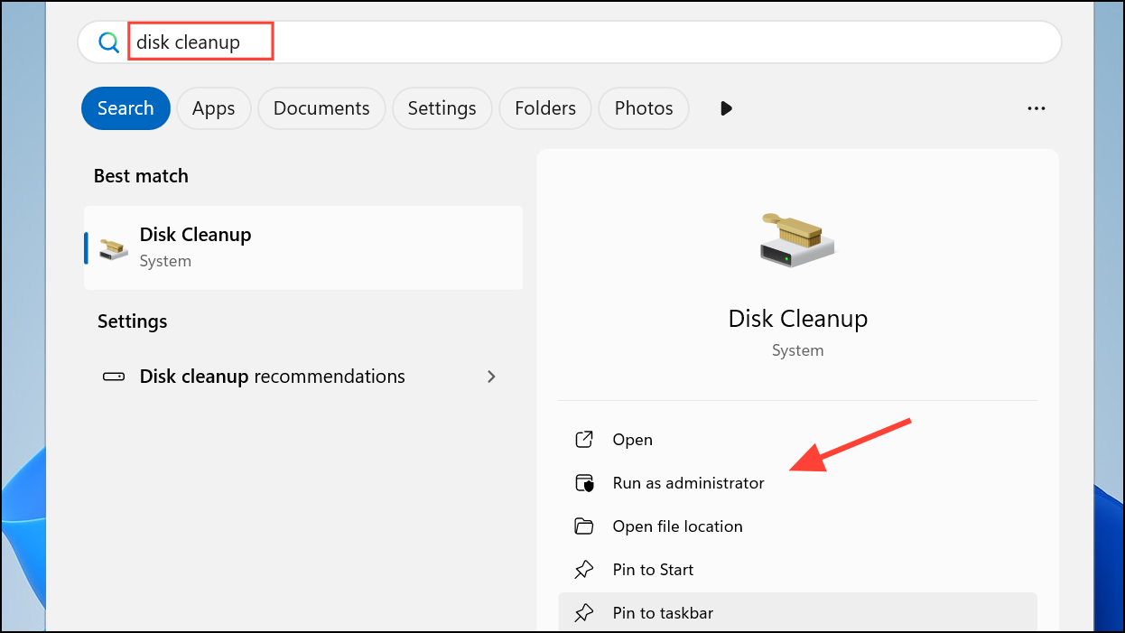Click the drive icon beside Disk cleanup recommendations
Viewport: 1125px width, 633px height.
tap(114, 377)
